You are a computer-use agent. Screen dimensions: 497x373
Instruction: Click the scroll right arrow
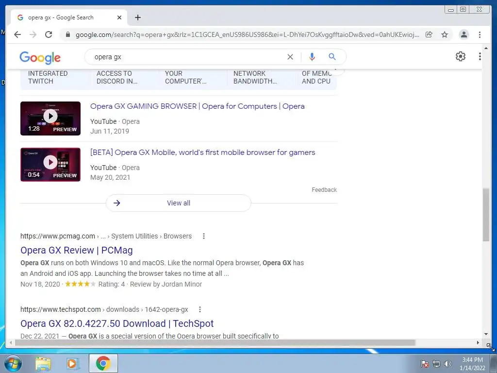click(x=478, y=342)
